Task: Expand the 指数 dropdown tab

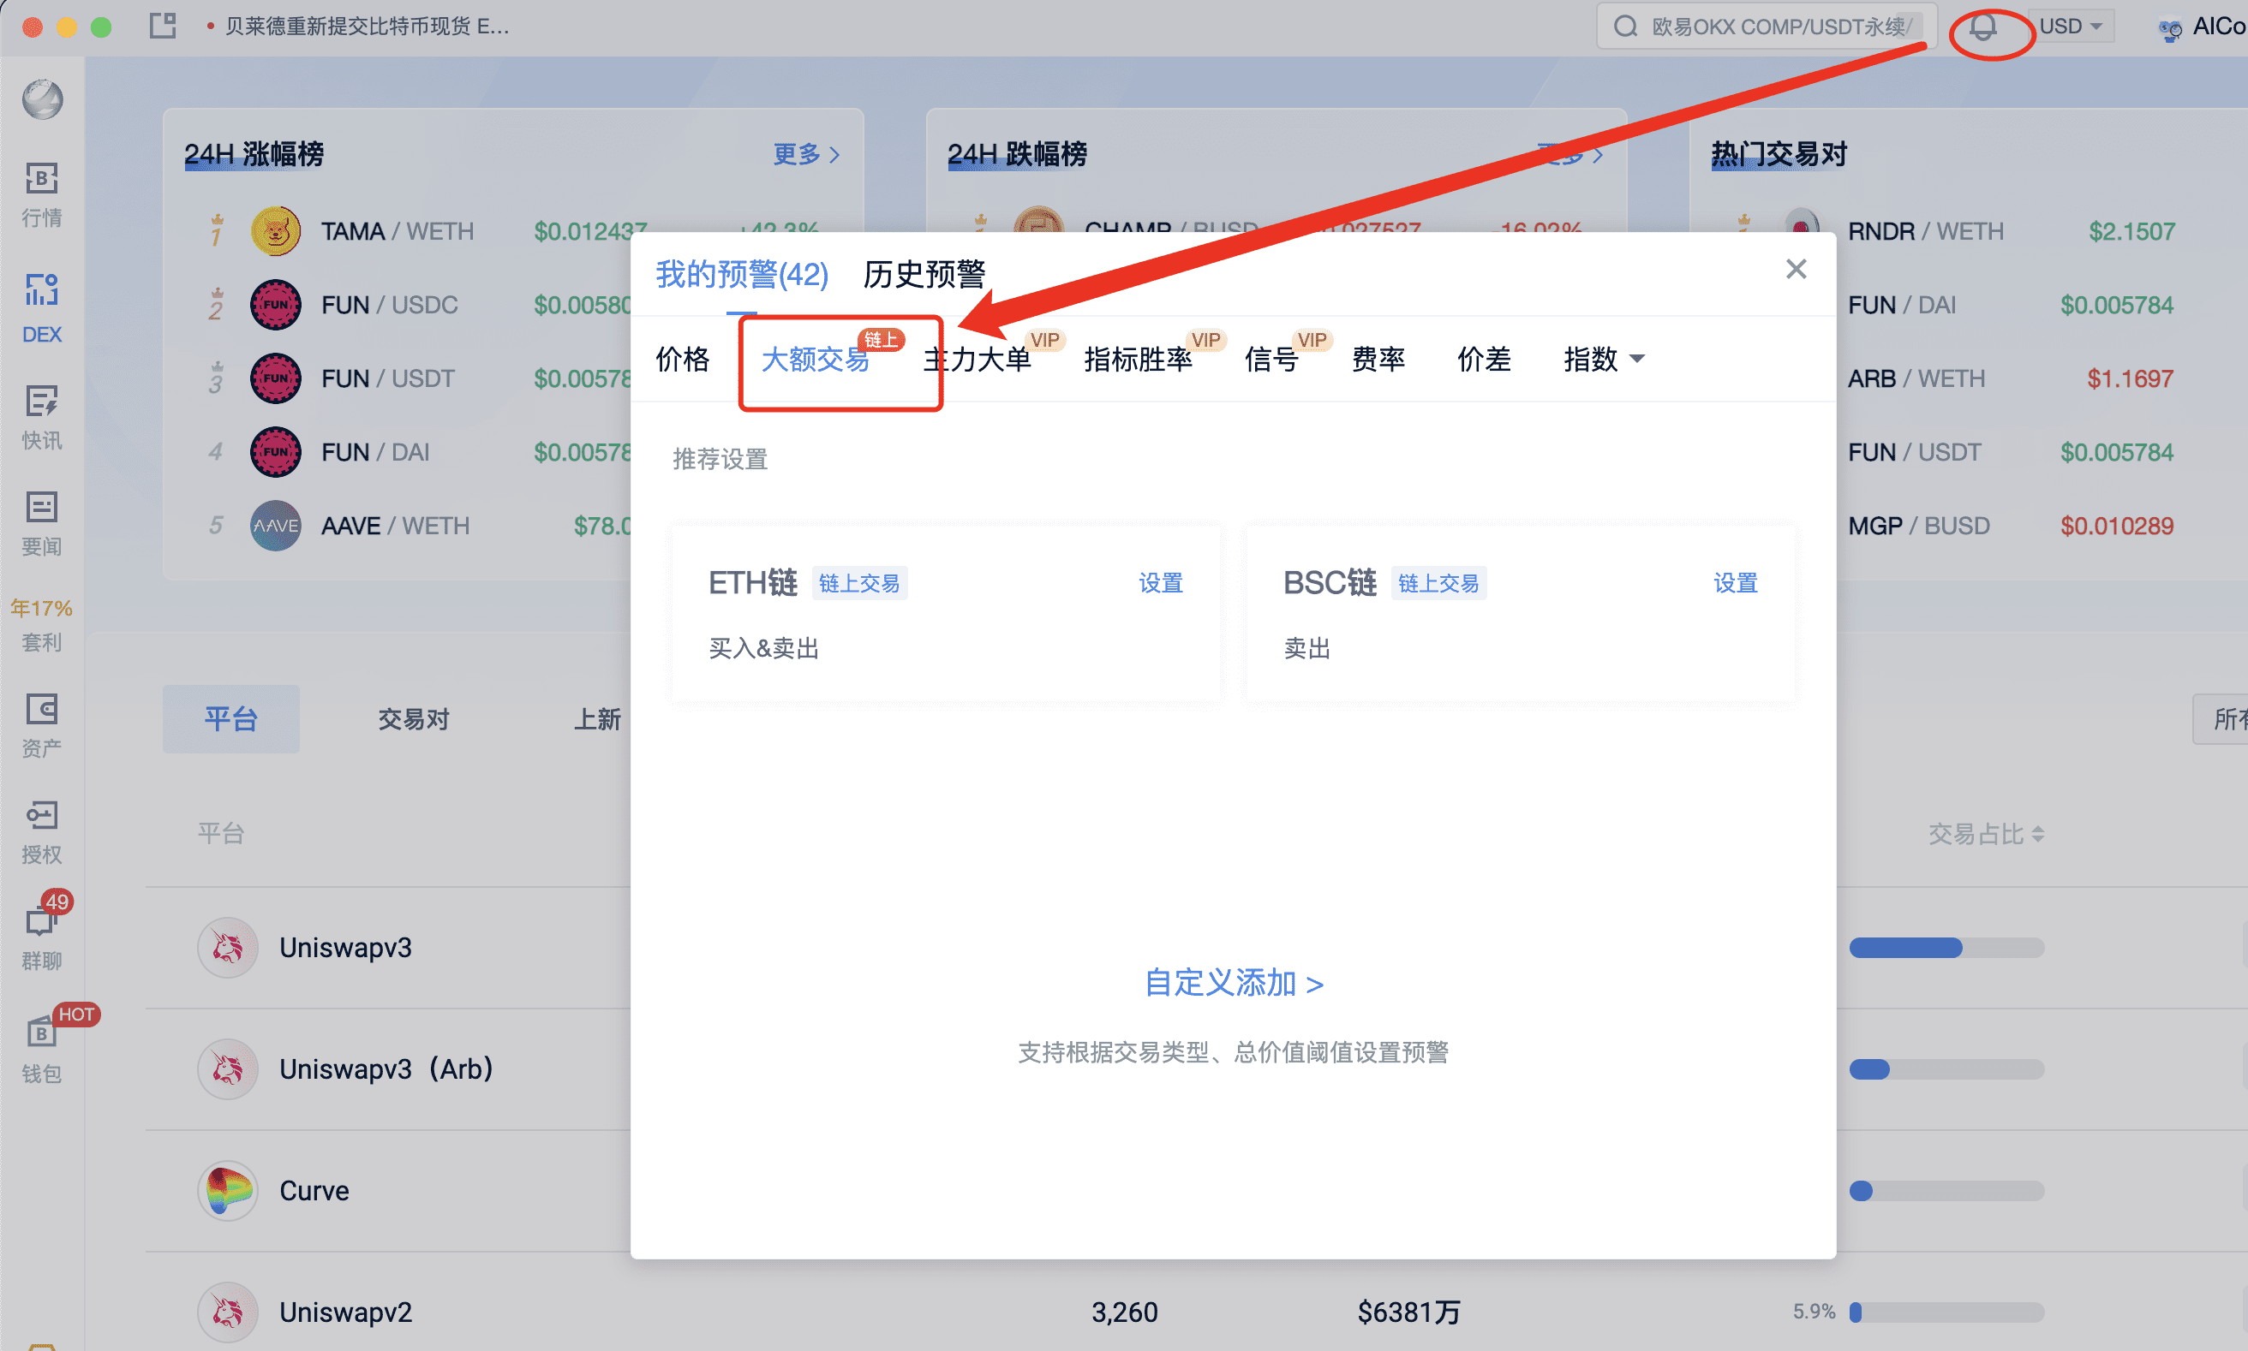Action: click(x=1603, y=359)
